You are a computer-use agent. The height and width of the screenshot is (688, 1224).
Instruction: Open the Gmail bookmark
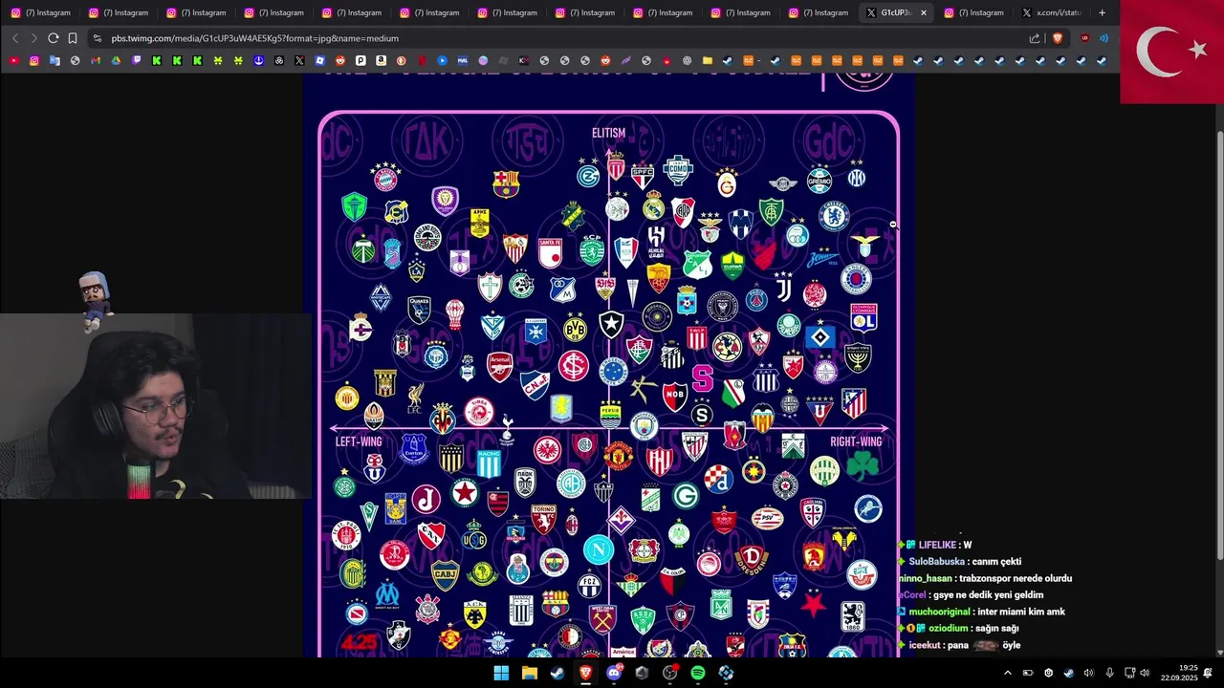[96, 60]
